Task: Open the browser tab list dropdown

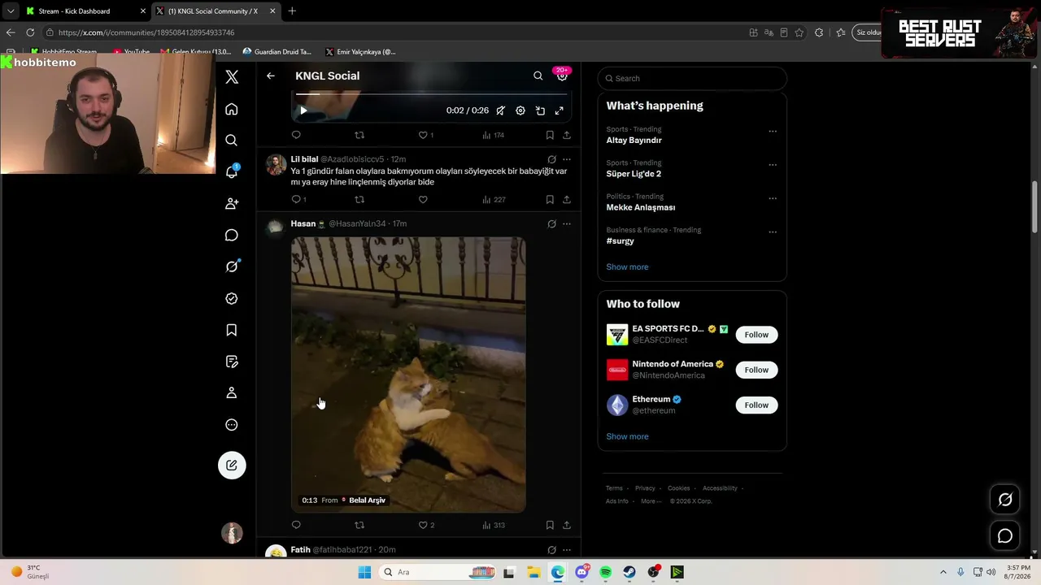Action: (11, 11)
